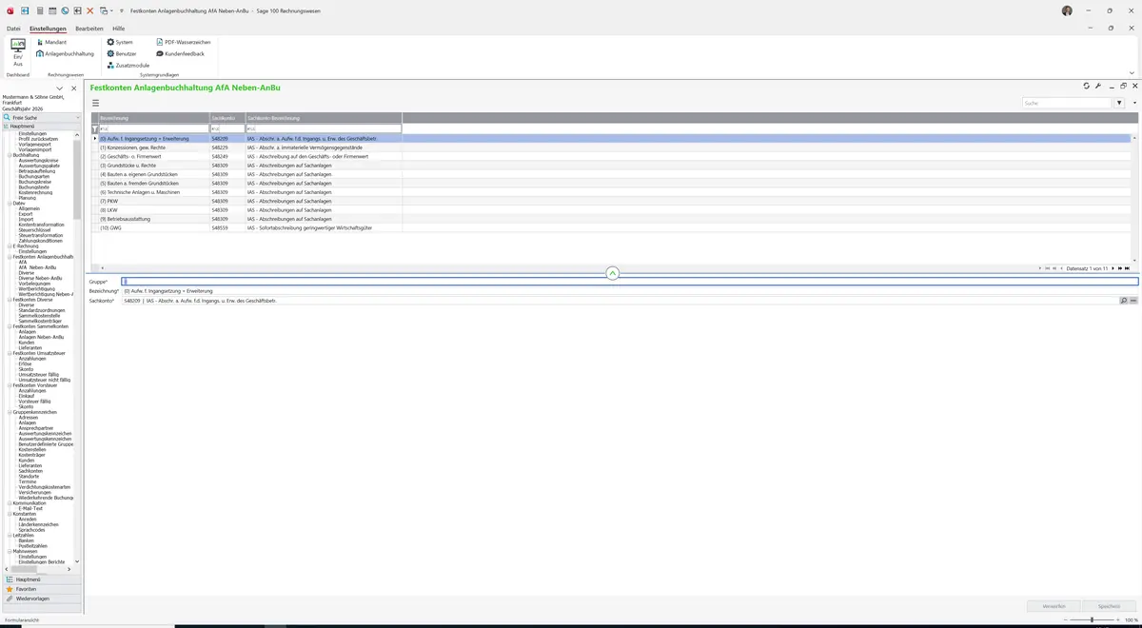Viewport: 1142px width, 628px height.
Task: Expand the Freie Suche dropdown
Action: [x=78, y=118]
